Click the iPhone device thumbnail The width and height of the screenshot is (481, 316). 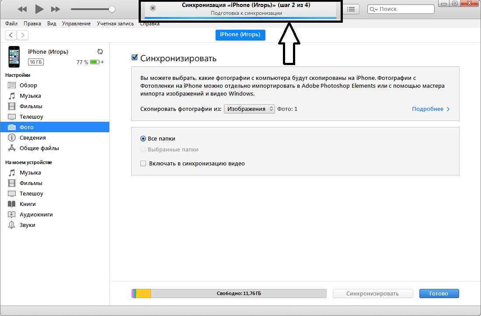(14, 57)
